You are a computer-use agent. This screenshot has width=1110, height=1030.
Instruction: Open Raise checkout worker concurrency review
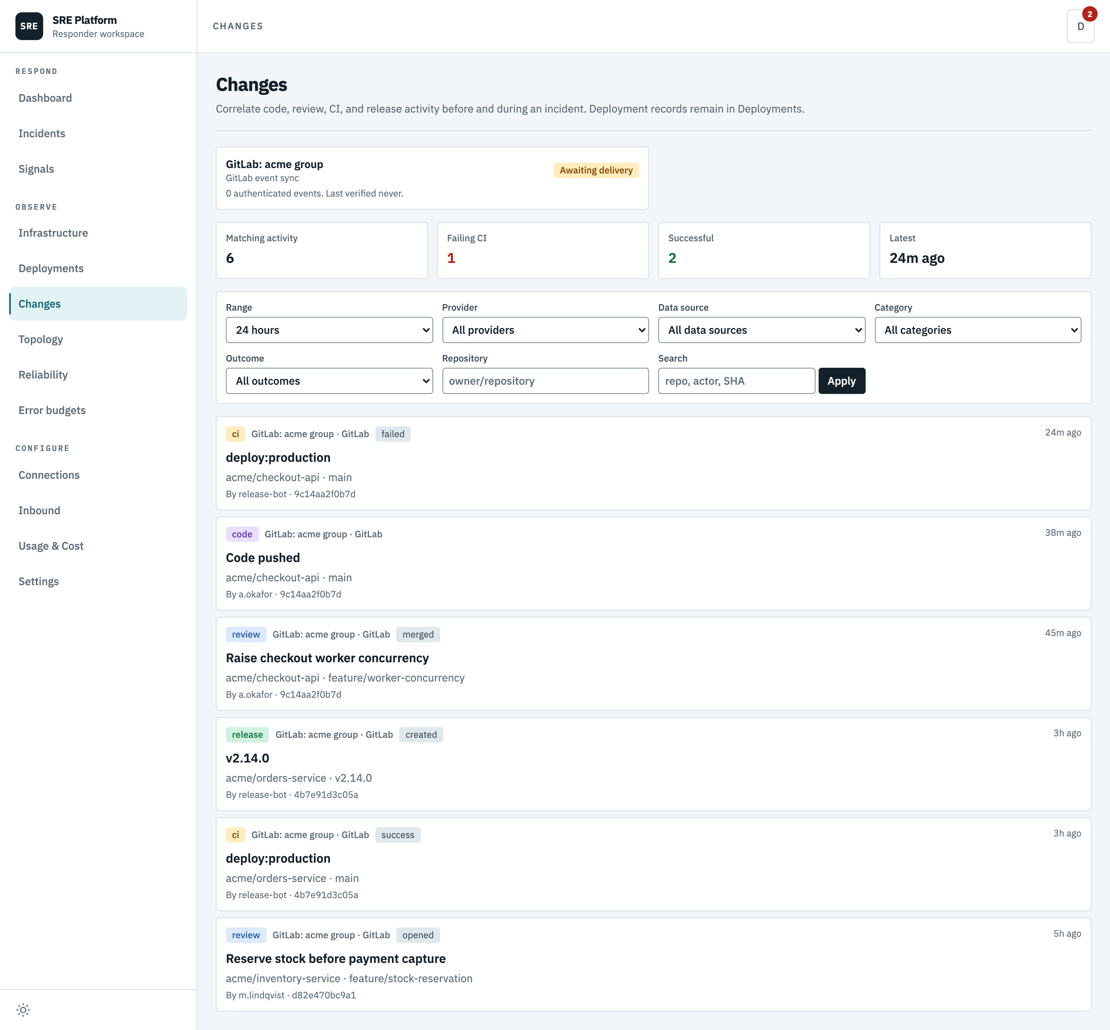point(654,664)
